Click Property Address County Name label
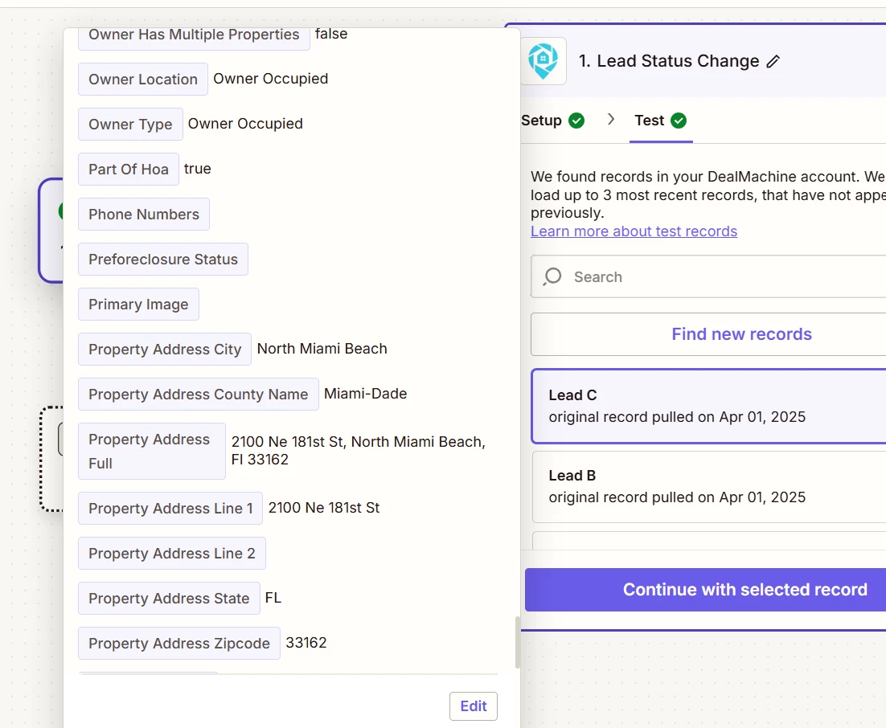Image resolution: width=886 pixels, height=728 pixels. tap(199, 395)
